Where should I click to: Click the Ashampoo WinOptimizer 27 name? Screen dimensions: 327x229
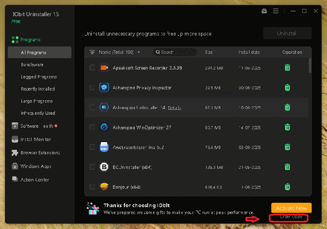(x=142, y=128)
